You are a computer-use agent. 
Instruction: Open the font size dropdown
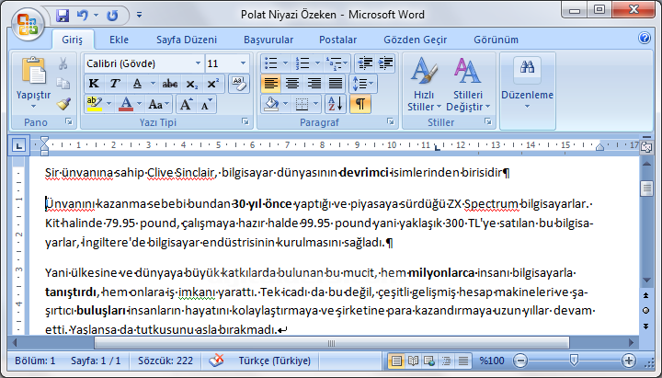[x=243, y=63]
